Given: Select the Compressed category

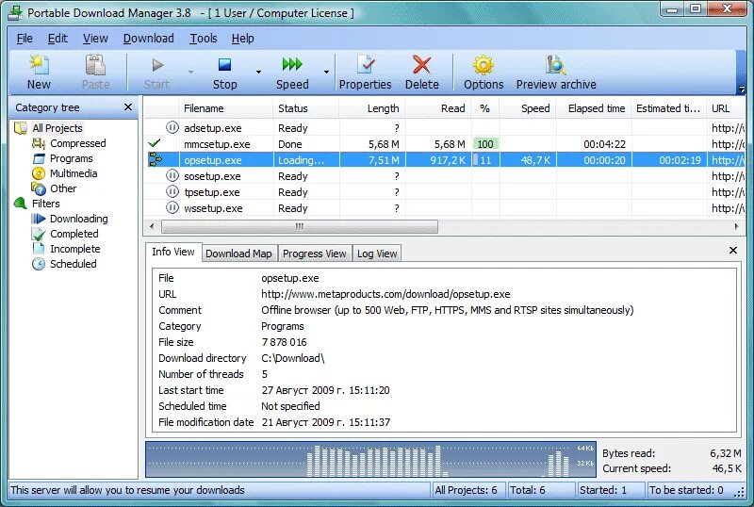Looking at the screenshot, I should (78, 143).
